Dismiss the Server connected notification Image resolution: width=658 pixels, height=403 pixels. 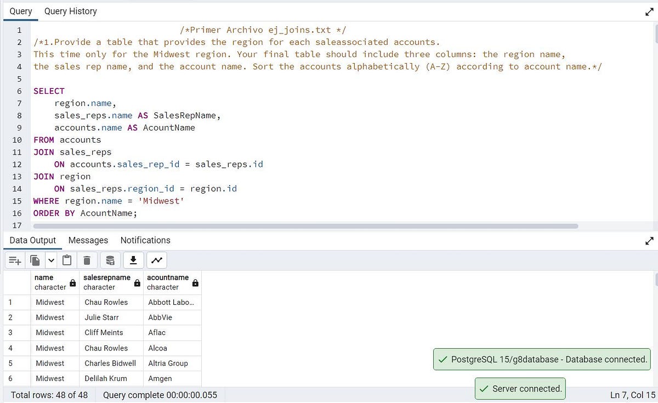pos(520,388)
